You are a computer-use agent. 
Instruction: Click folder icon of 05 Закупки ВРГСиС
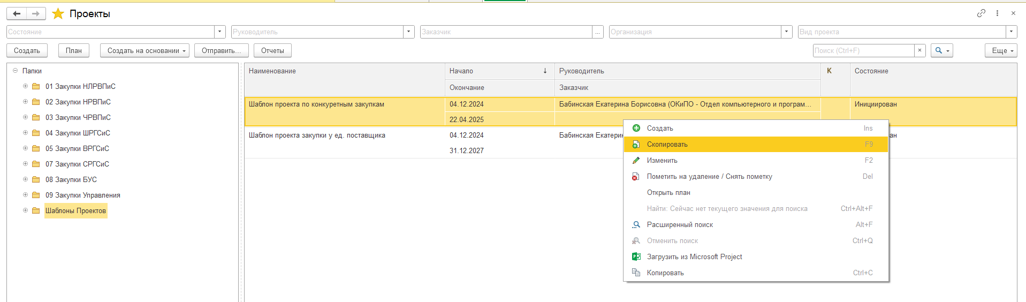[36, 148]
